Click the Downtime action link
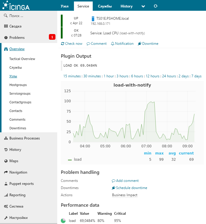This screenshot has width=206, height=224. coord(148,44)
